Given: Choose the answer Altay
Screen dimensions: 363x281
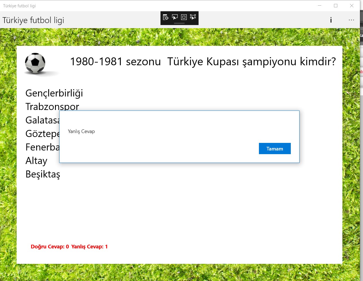Looking at the screenshot, I should click(36, 161).
